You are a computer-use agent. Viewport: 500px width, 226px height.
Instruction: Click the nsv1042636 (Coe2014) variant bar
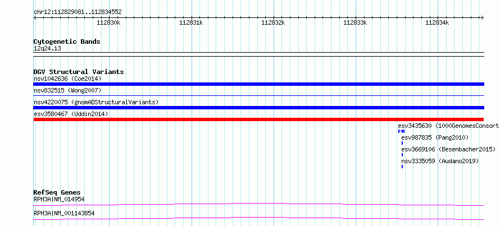click(258, 84)
